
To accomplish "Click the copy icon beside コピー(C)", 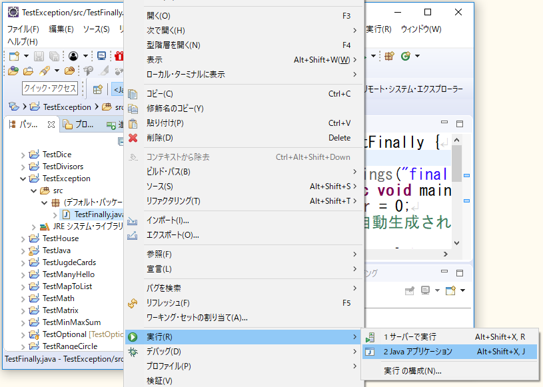I will [x=134, y=94].
